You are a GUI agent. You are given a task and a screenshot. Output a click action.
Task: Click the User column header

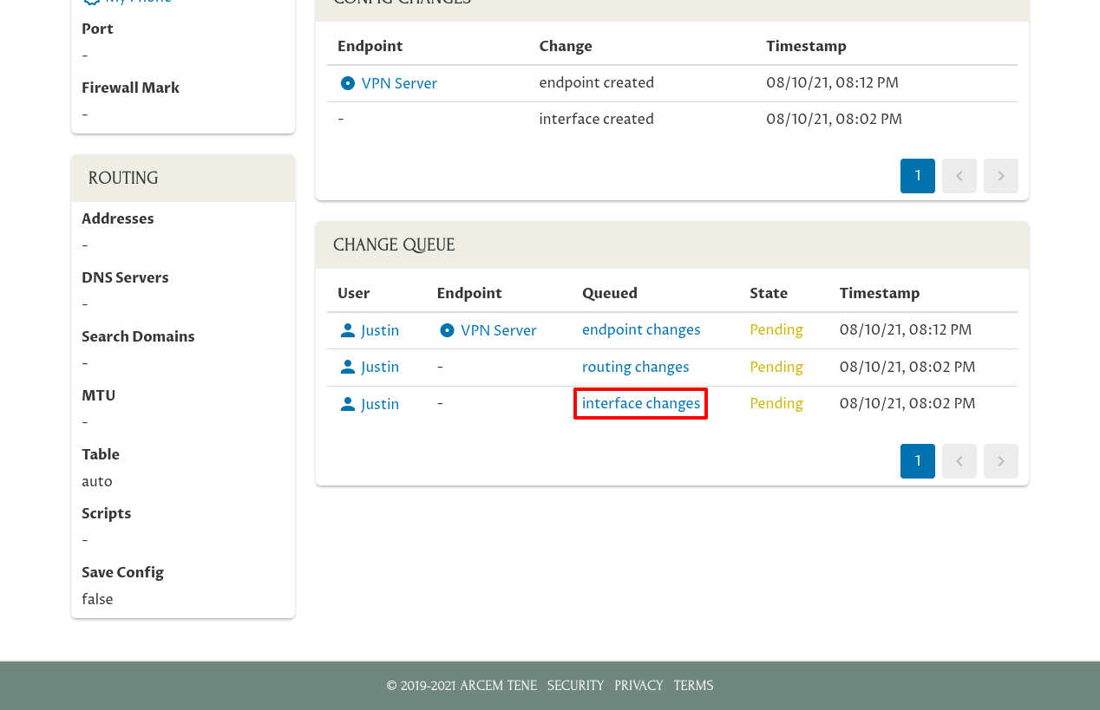pos(354,293)
